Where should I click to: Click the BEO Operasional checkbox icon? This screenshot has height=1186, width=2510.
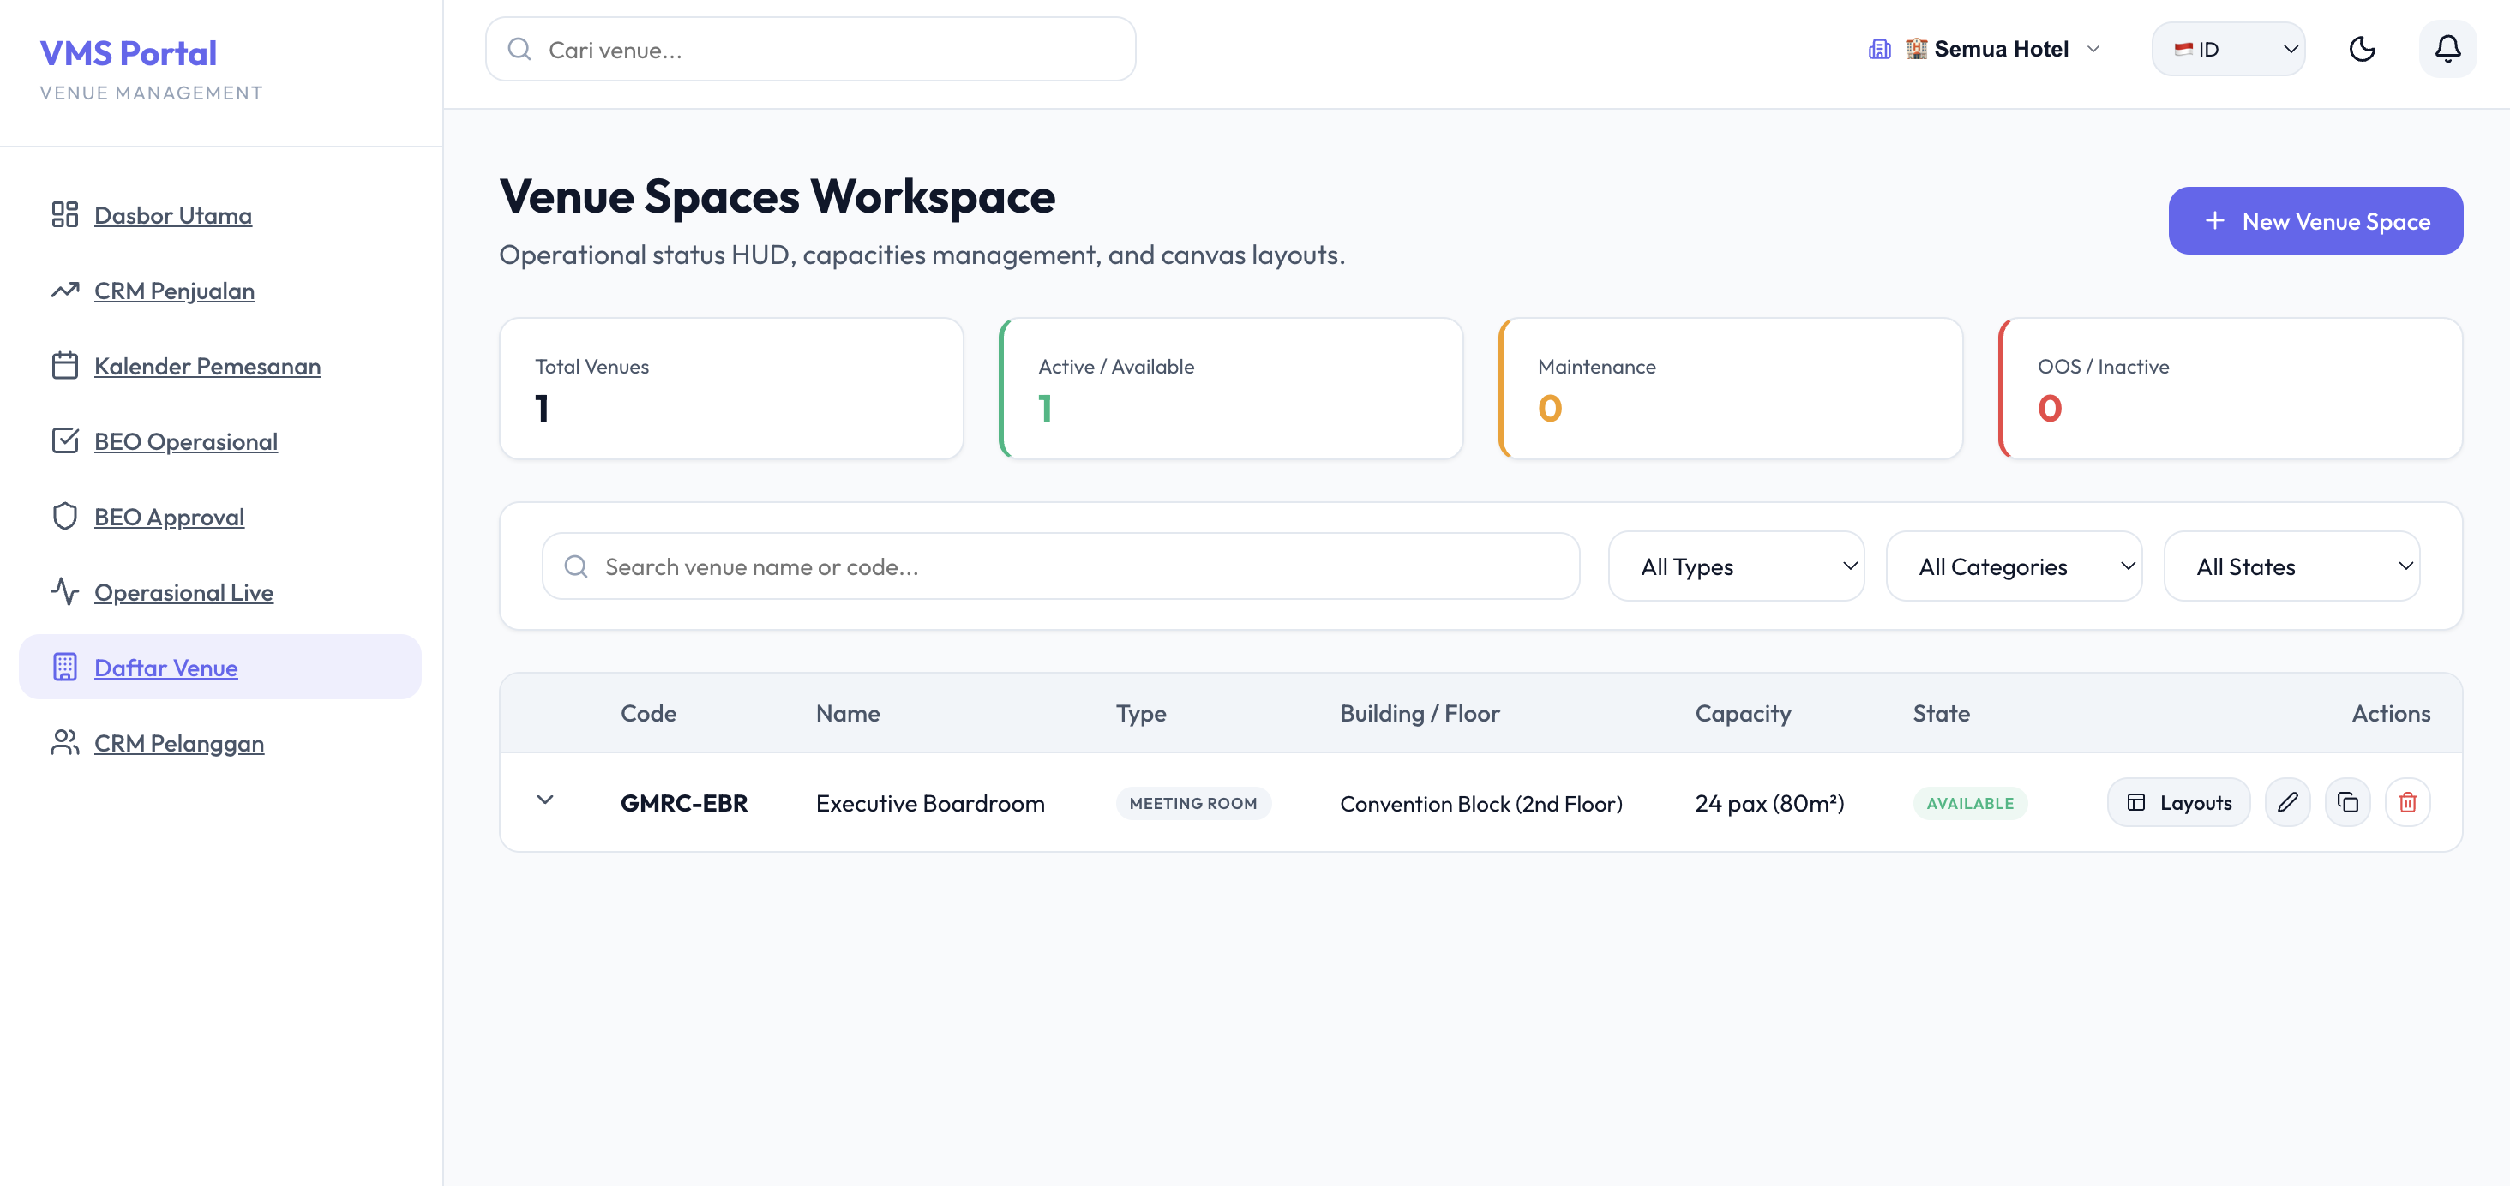(65, 441)
